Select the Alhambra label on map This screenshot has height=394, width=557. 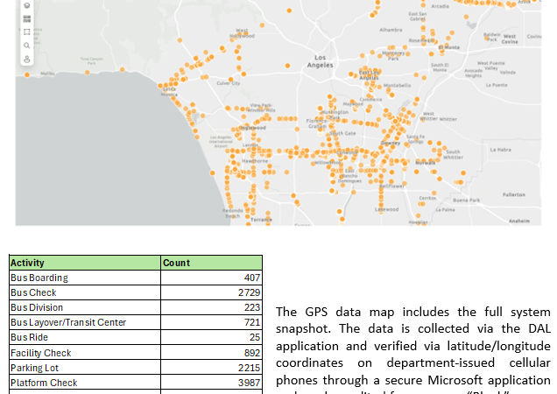(x=391, y=30)
